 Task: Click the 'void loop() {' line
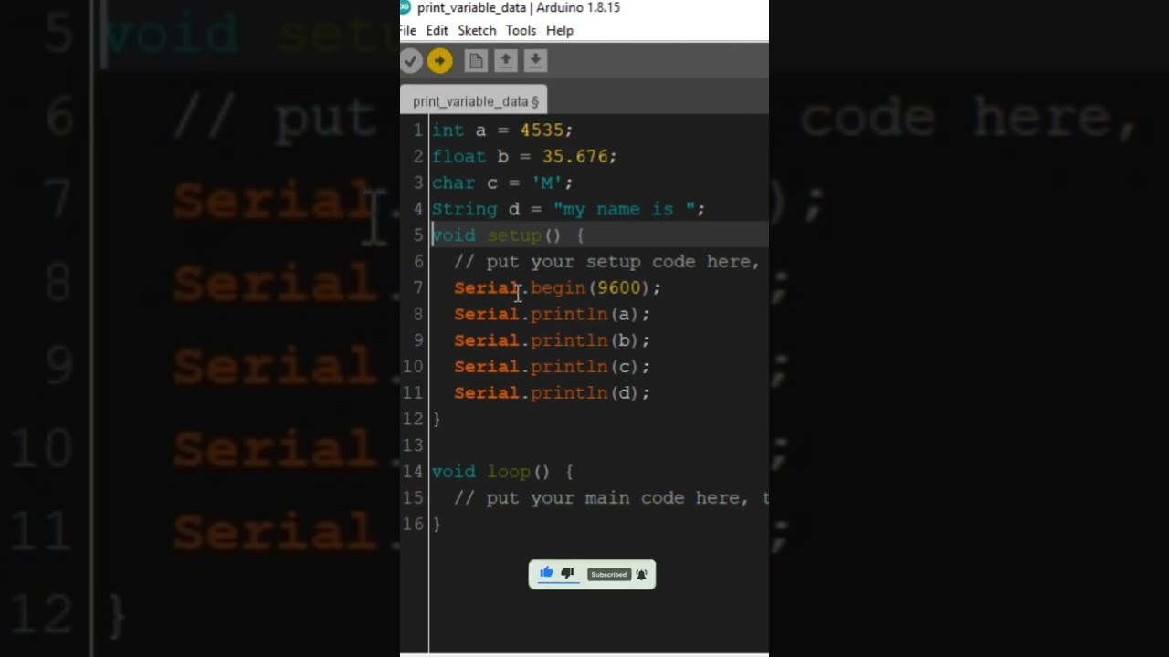click(x=502, y=472)
